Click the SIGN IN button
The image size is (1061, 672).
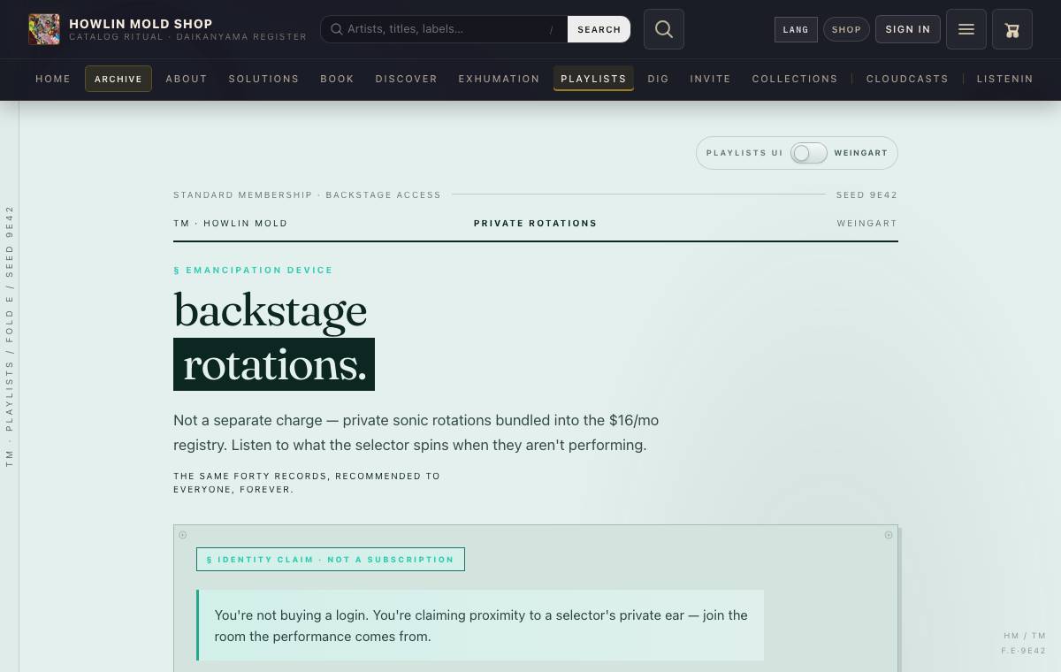[908, 29]
